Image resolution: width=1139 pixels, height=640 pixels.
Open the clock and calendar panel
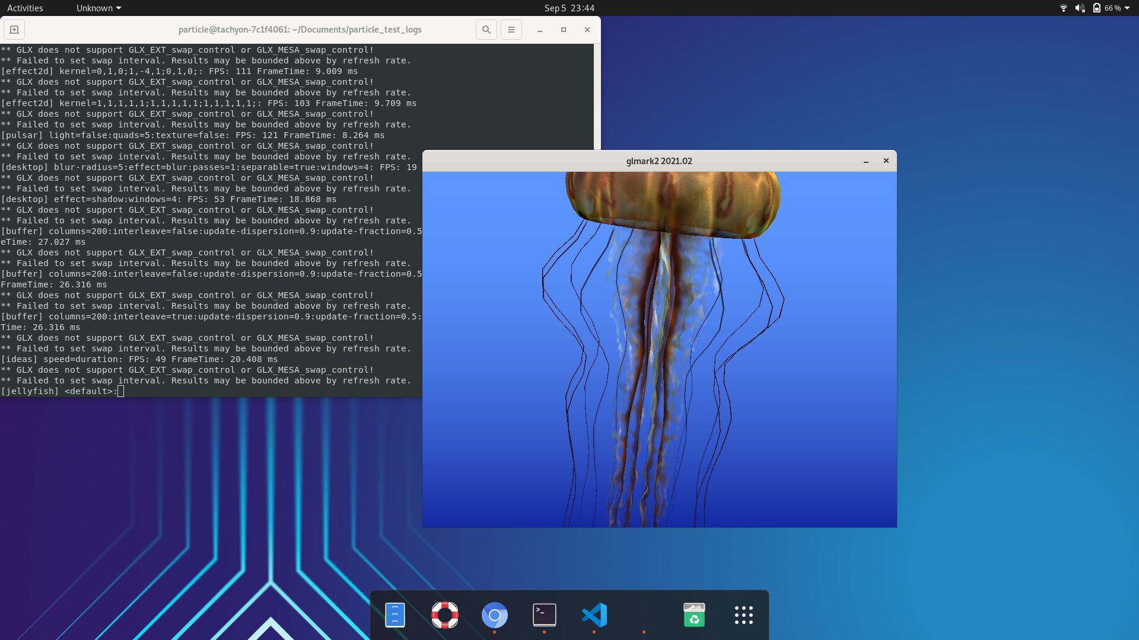[569, 8]
